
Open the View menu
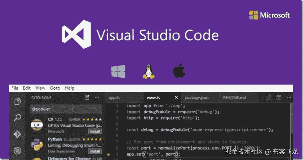tap(40, 88)
